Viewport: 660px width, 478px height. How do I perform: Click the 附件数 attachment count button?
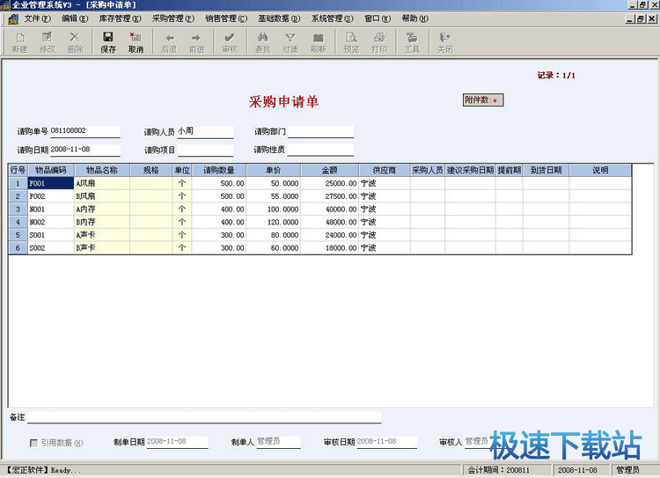pos(483,99)
